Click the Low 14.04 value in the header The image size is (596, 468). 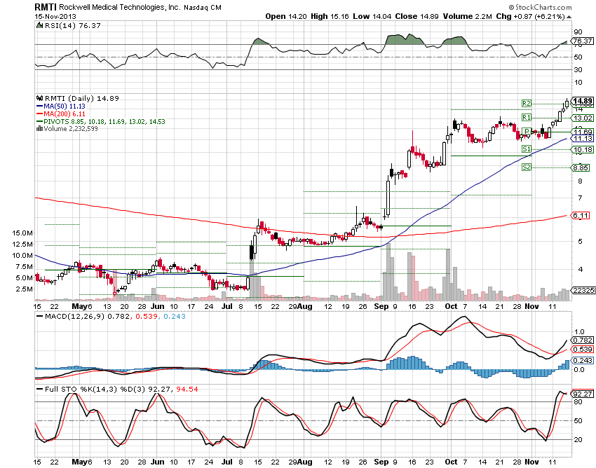(372, 16)
